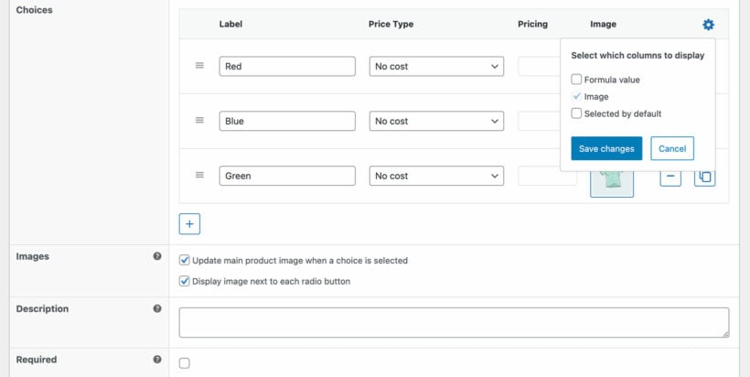Click the Price Type column header

click(391, 24)
